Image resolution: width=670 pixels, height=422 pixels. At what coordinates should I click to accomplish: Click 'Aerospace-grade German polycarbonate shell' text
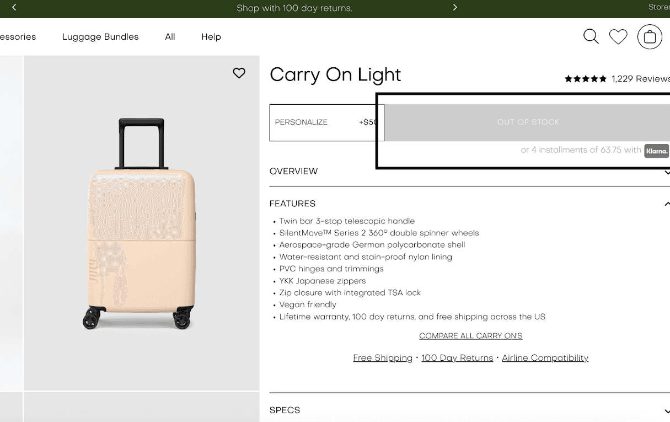click(x=372, y=245)
